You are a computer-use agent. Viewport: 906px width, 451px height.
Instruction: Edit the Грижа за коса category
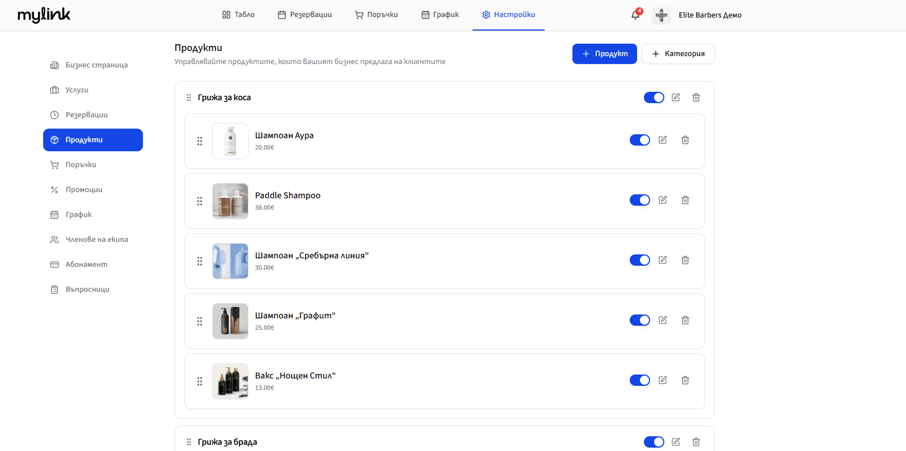(676, 97)
